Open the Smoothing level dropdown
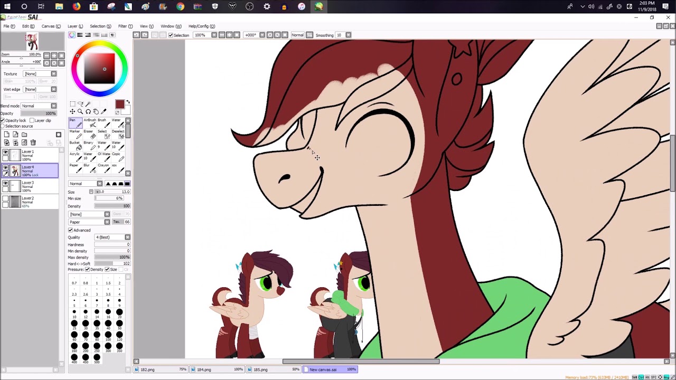The height and width of the screenshot is (380, 676). 343,35
